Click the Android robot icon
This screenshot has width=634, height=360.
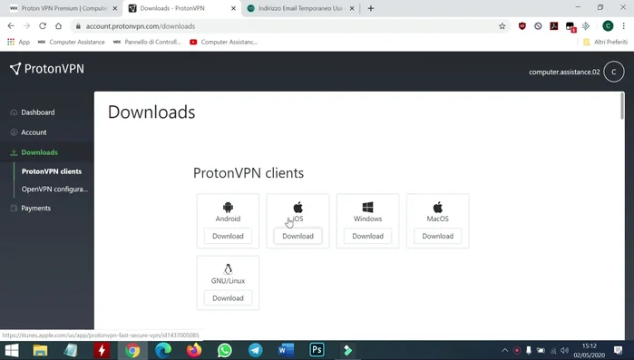point(228,208)
